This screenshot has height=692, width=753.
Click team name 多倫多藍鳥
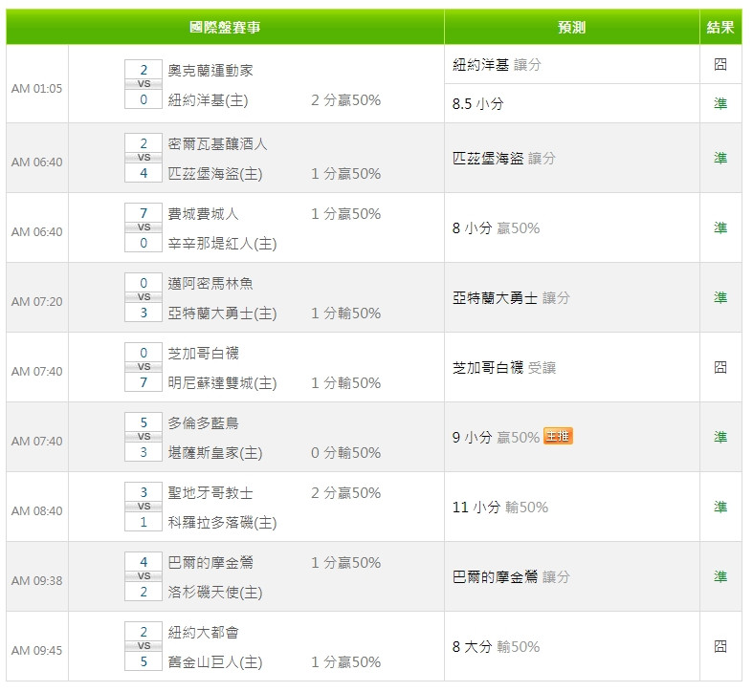(203, 422)
